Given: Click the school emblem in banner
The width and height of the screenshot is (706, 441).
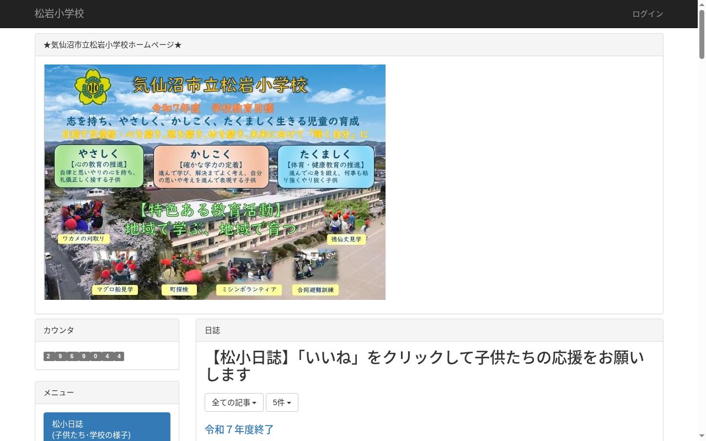Looking at the screenshot, I should pos(93,87).
